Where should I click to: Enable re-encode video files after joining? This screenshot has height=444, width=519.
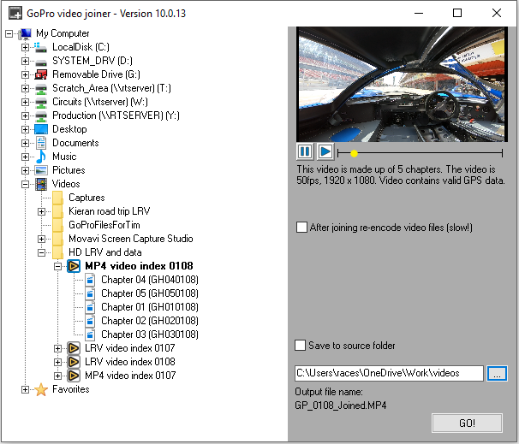click(x=301, y=228)
